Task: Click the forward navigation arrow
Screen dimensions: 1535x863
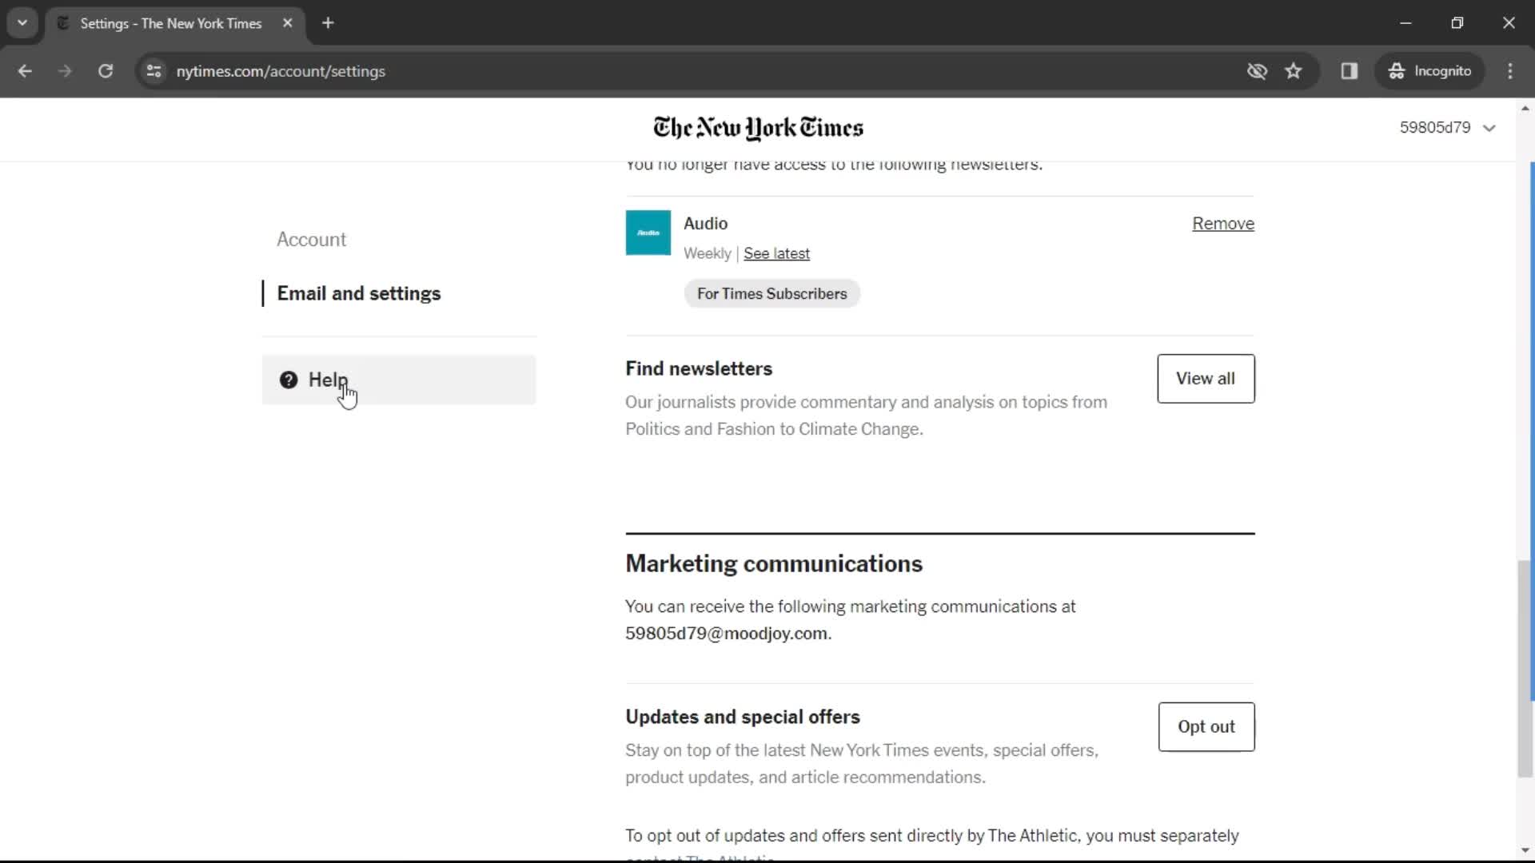Action: pos(64,70)
